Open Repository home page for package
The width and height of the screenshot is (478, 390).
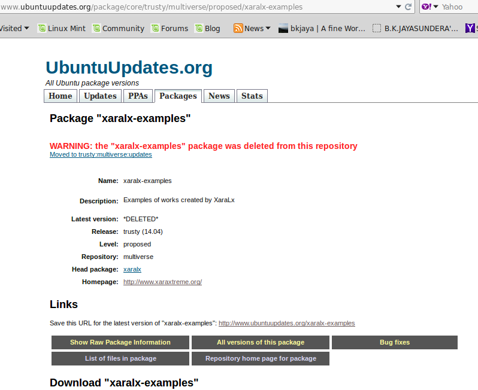(261, 358)
